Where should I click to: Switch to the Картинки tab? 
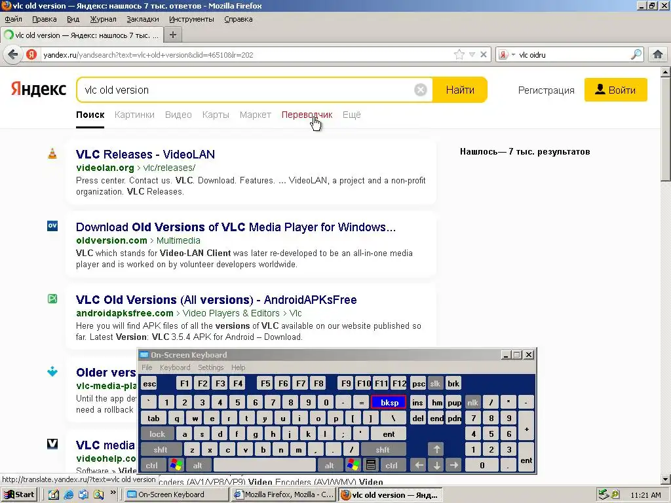pyautogui.click(x=134, y=115)
